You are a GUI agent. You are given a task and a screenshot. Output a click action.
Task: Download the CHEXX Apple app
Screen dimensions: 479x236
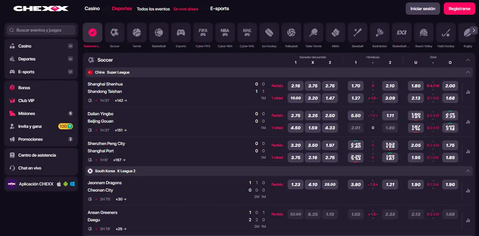tap(59, 184)
